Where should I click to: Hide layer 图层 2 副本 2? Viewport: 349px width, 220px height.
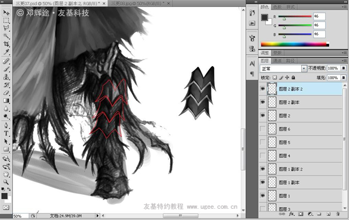(x=263, y=89)
